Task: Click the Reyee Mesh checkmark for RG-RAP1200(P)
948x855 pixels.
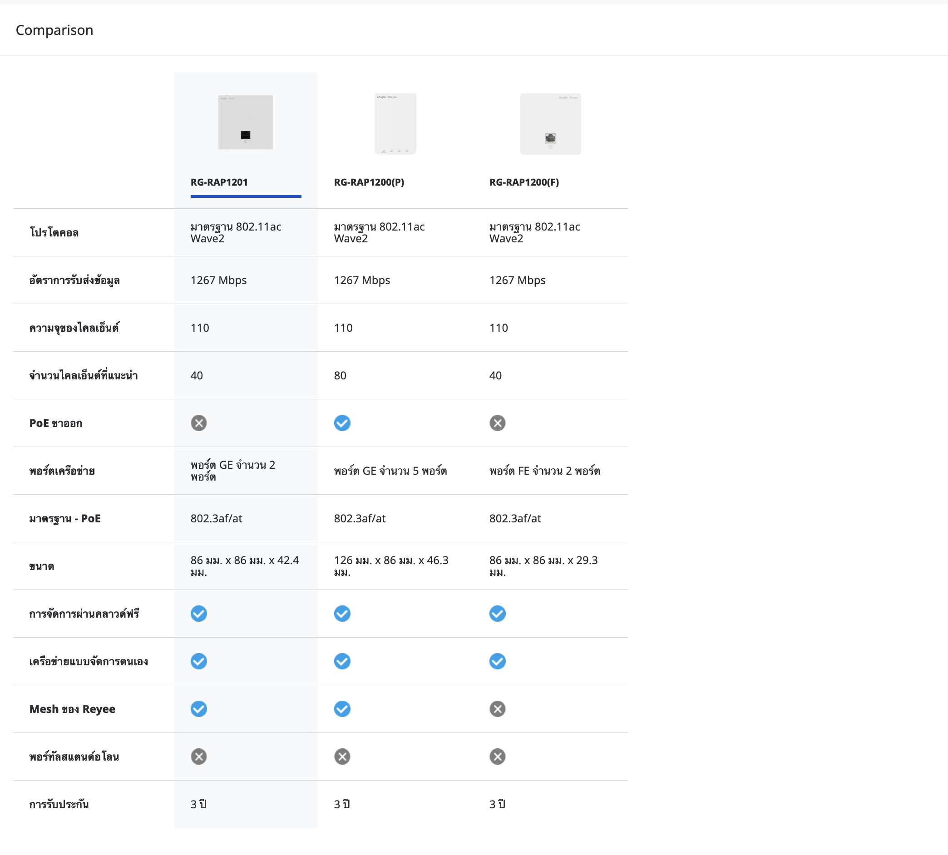Action: pyautogui.click(x=342, y=709)
